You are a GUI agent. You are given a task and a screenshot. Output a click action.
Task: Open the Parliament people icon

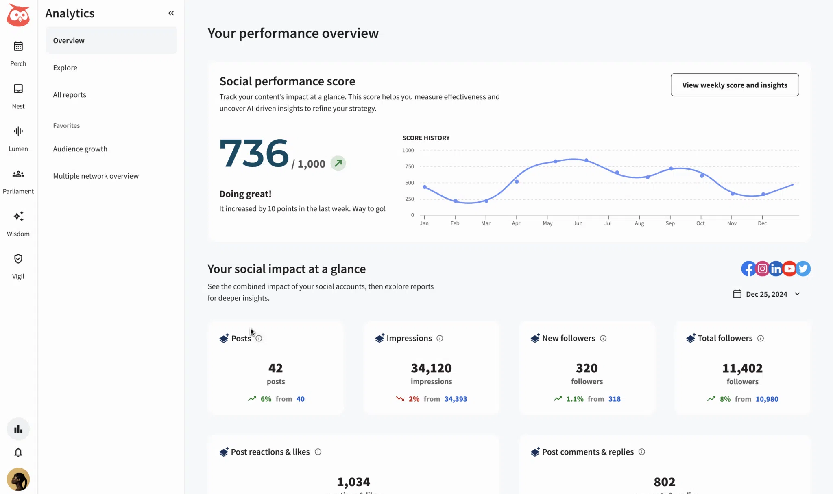coord(18,174)
